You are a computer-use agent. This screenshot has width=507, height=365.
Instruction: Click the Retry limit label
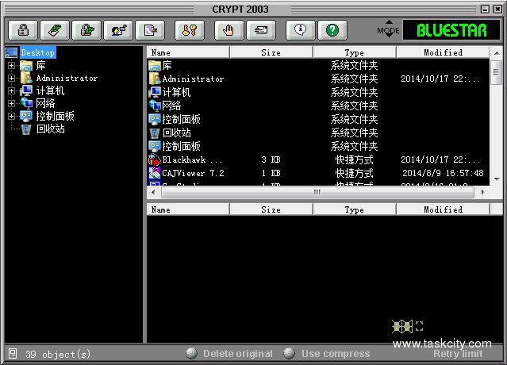tap(458, 354)
